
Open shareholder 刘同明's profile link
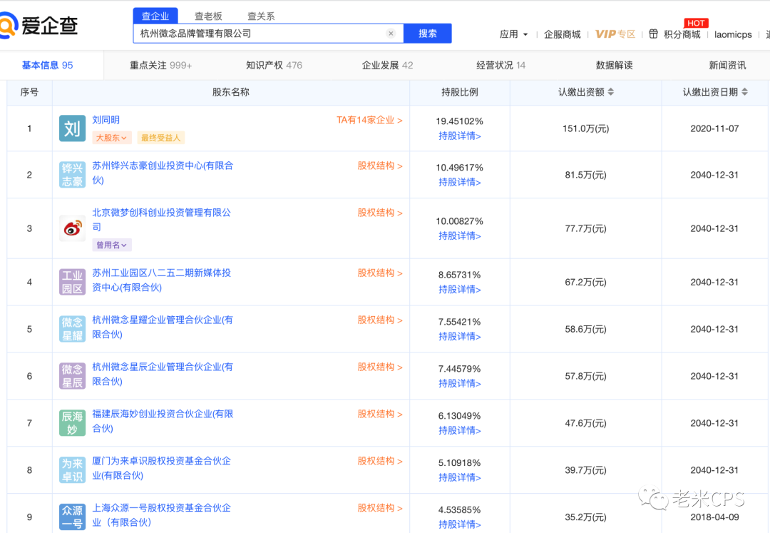(106, 120)
